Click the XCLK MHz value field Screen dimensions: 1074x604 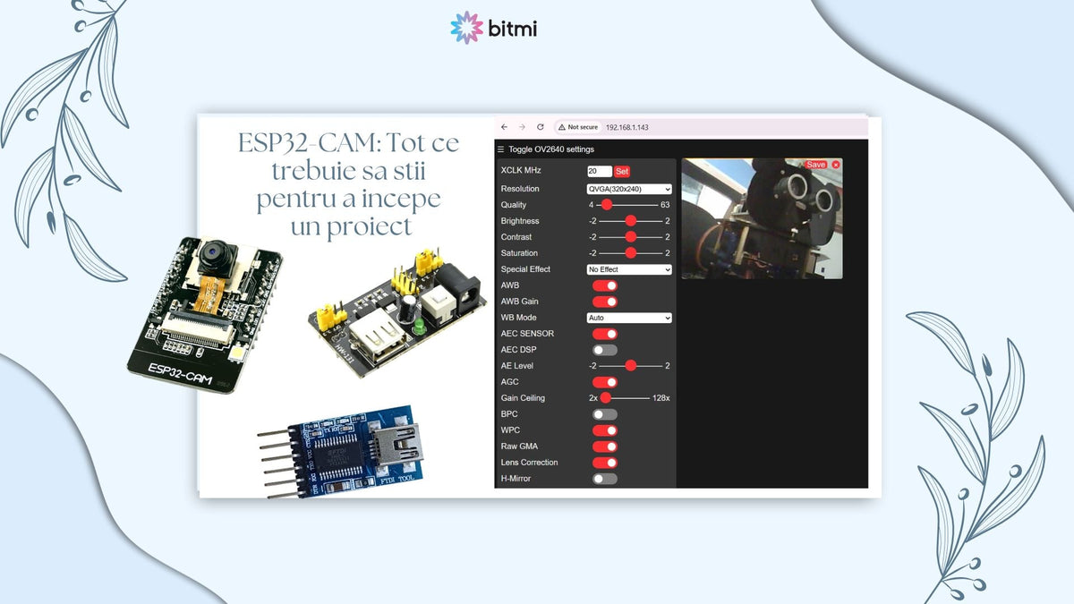click(x=599, y=171)
